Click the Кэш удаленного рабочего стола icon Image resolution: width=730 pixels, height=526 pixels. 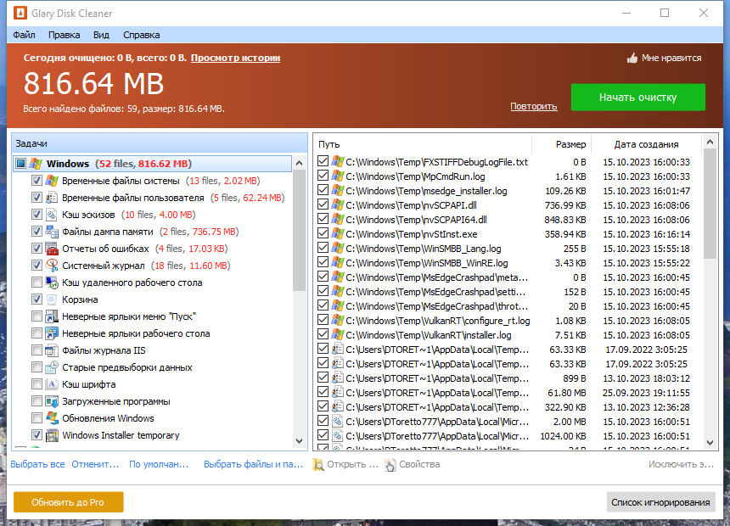click(x=52, y=283)
